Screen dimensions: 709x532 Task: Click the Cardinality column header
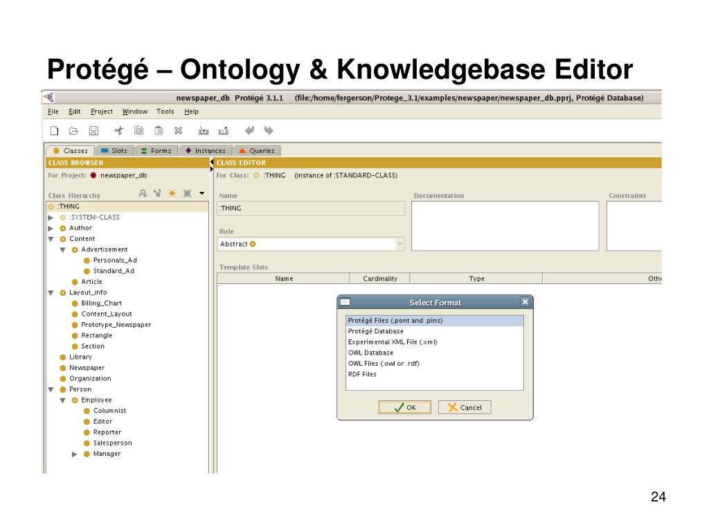380,278
